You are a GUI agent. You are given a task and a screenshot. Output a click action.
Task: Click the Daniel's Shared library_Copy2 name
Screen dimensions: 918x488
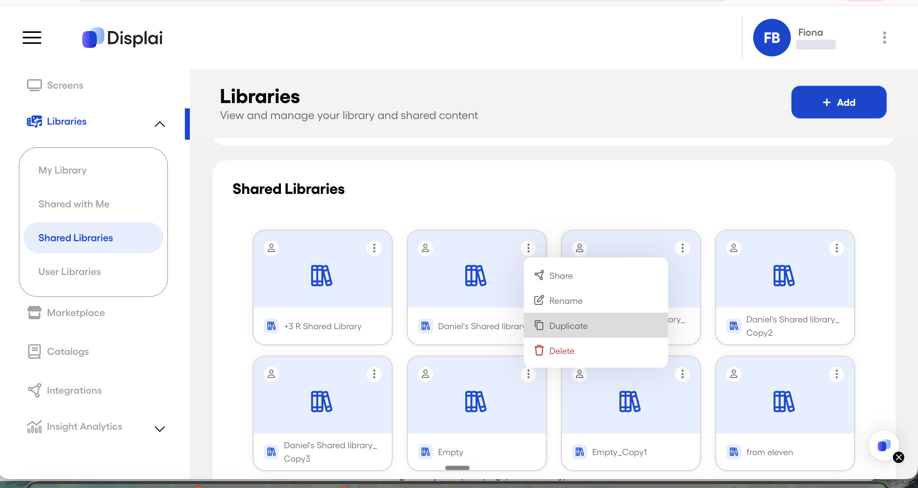click(793, 326)
